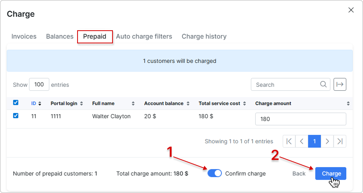Viewport: 363px width, 193px height.
Task: Click the charge amount field showing 180
Action: coord(300,119)
